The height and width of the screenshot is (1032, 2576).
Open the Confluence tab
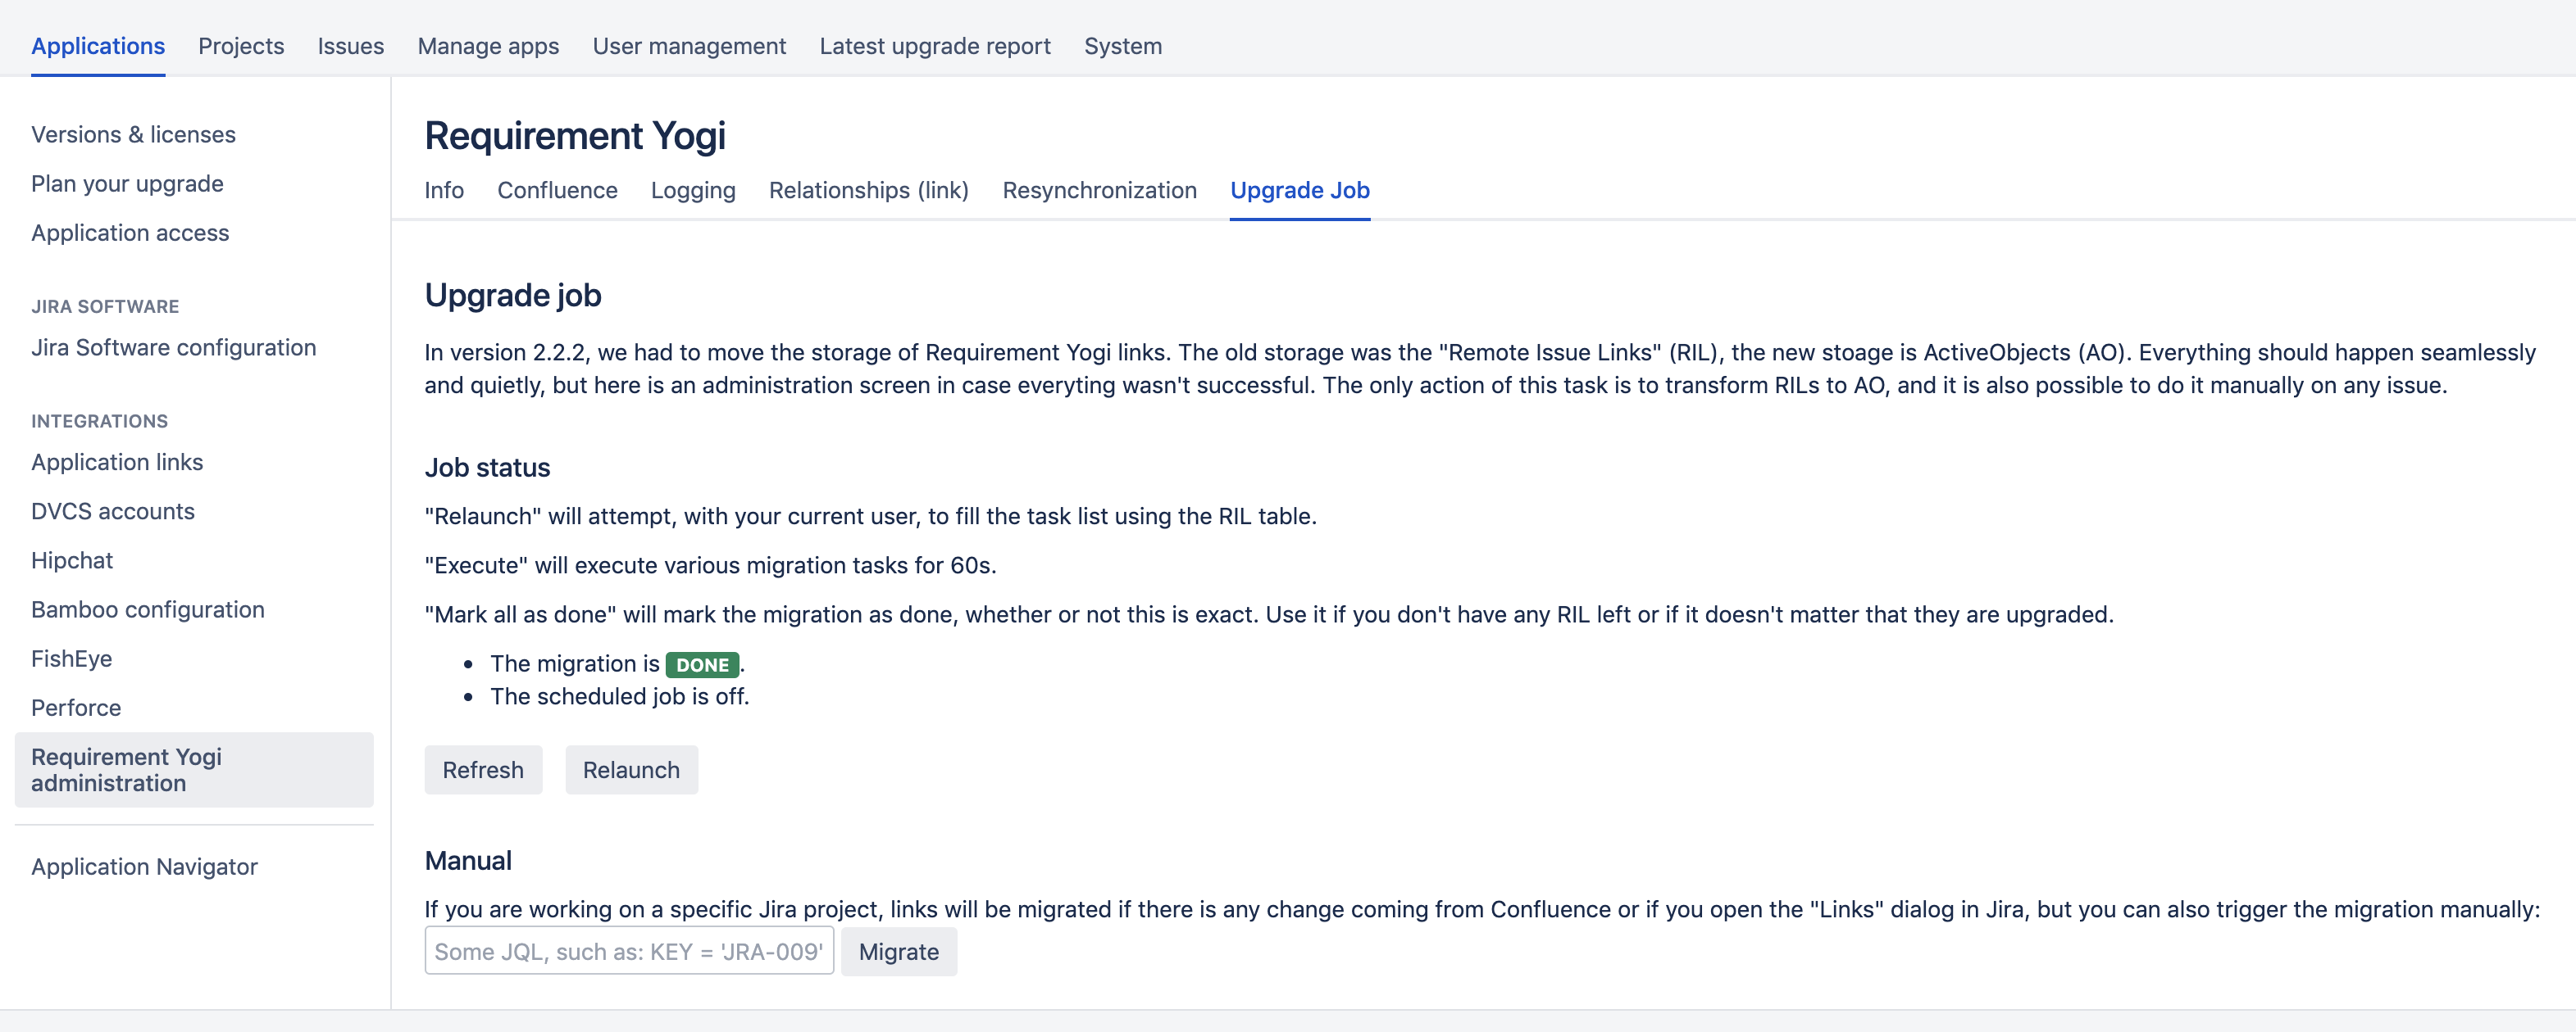pos(557,190)
